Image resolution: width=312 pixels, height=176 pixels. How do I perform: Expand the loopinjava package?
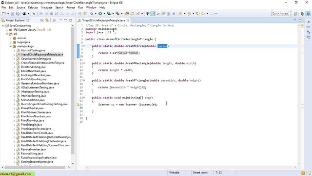(11, 43)
